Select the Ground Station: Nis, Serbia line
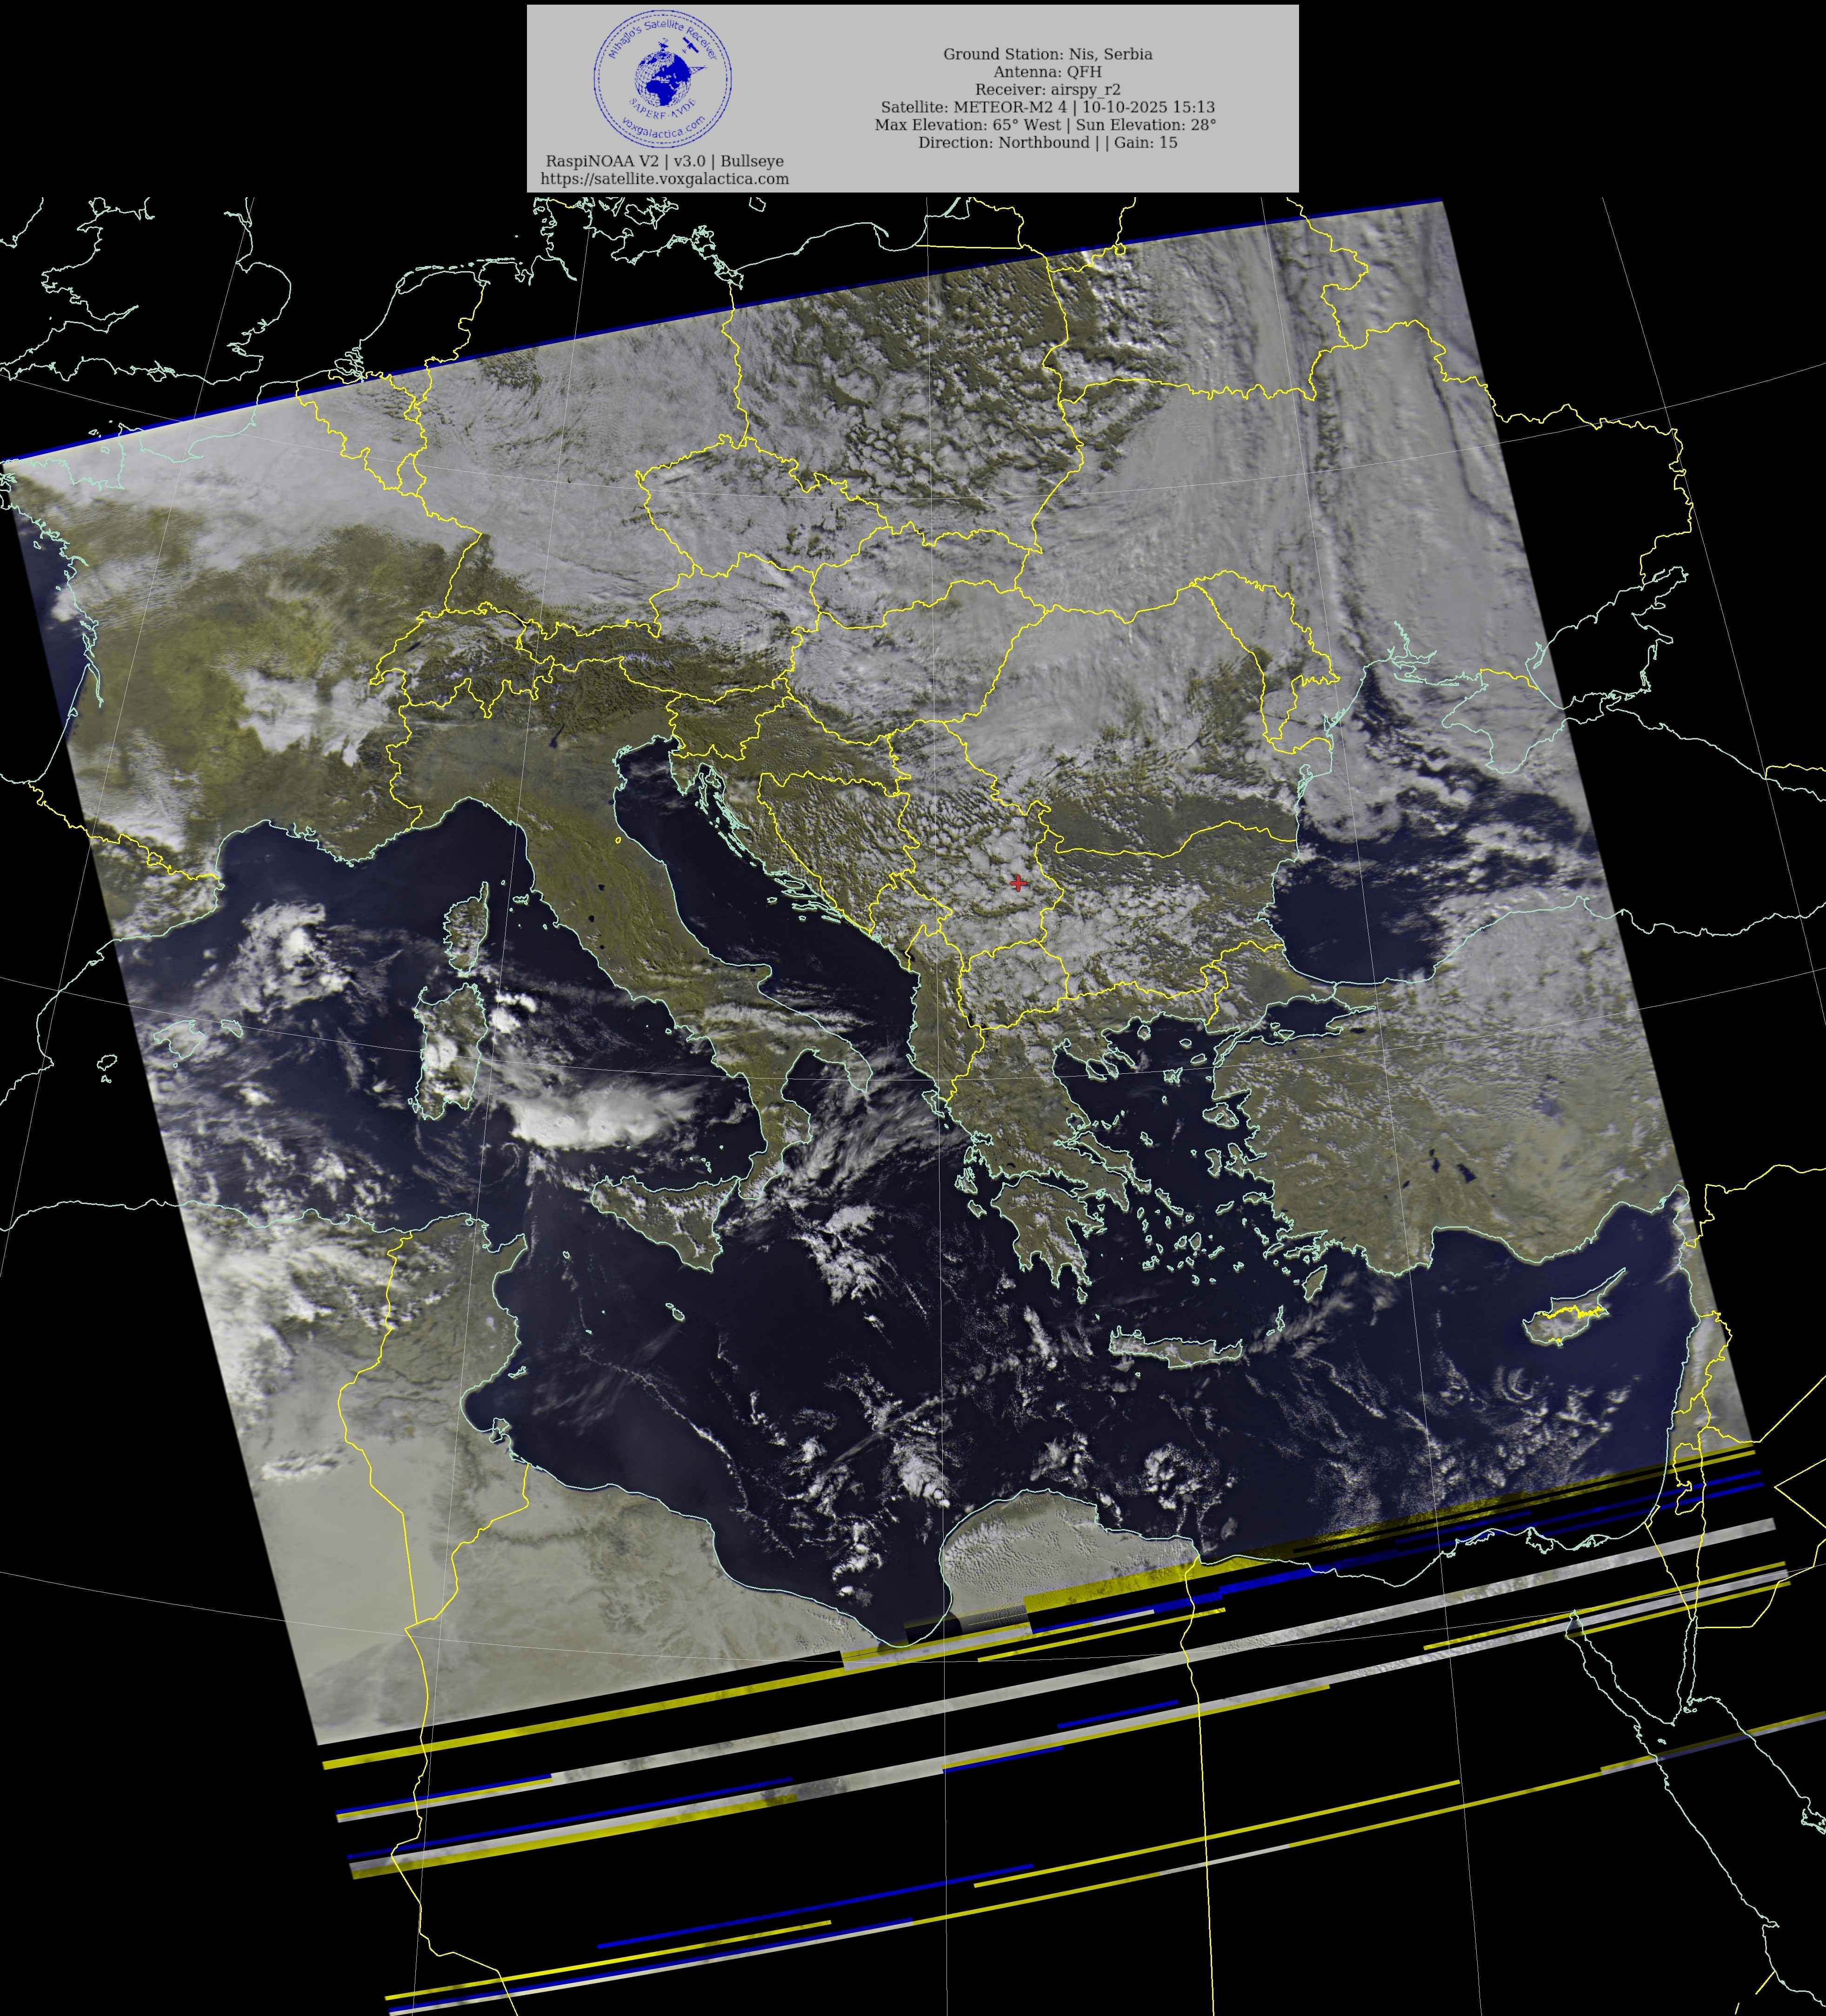The width and height of the screenshot is (1826, 2016). point(1047,54)
